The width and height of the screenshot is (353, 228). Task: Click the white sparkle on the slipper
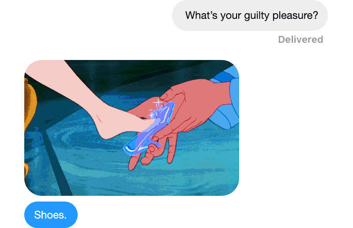158,104
